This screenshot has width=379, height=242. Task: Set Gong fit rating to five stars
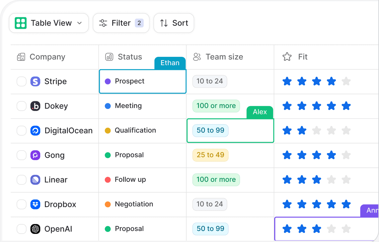coord(346,155)
